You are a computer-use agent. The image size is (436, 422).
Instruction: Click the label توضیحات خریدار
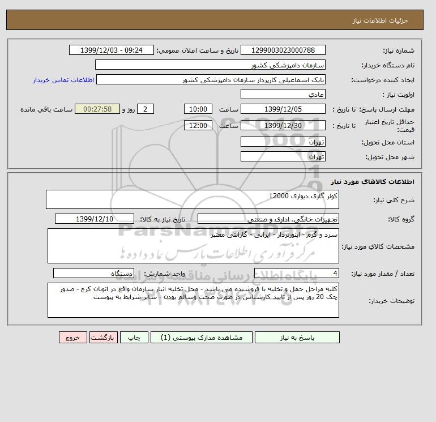(391, 301)
